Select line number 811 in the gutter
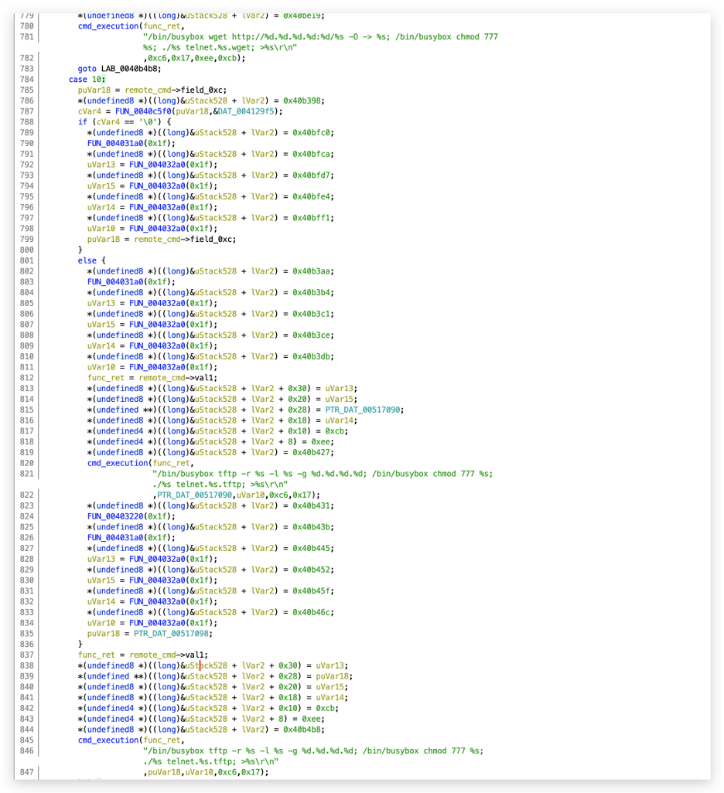 (x=27, y=367)
